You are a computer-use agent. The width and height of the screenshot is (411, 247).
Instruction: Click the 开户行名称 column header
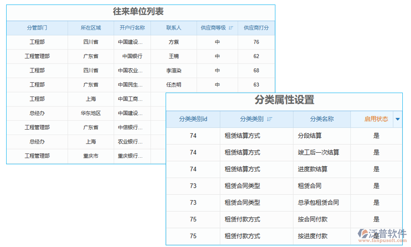(132, 28)
